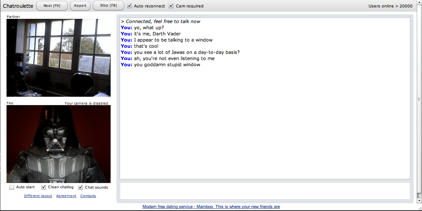This screenshot has width=422, height=211.
Task: Click the Partner webcam video of the window
Action: (x=59, y=58)
